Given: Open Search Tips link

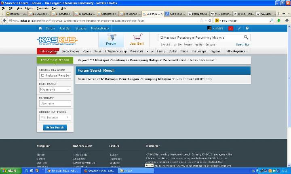Looking at the screenshot, I should (242, 45).
